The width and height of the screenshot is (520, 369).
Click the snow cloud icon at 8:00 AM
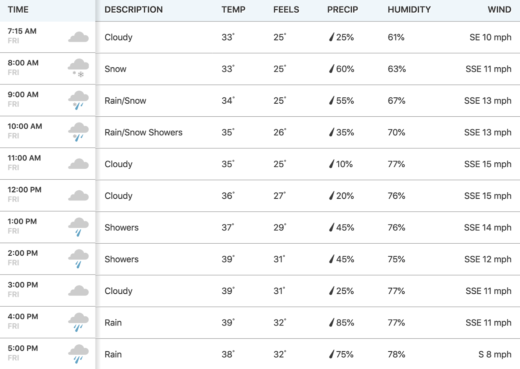[x=78, y=68]
